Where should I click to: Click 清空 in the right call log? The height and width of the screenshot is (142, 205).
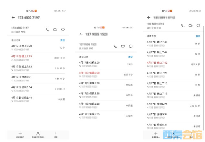(x=198, y=36)
